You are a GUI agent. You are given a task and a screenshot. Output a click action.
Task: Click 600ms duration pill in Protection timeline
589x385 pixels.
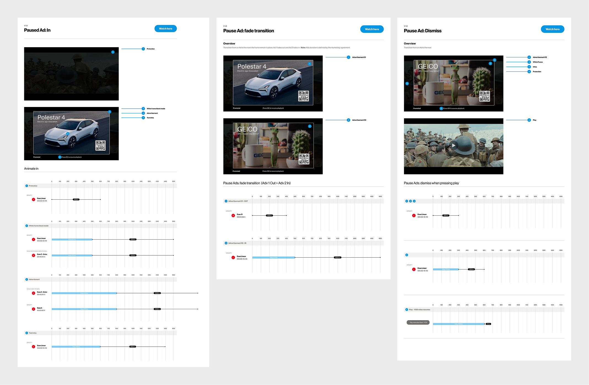(76, 199)
